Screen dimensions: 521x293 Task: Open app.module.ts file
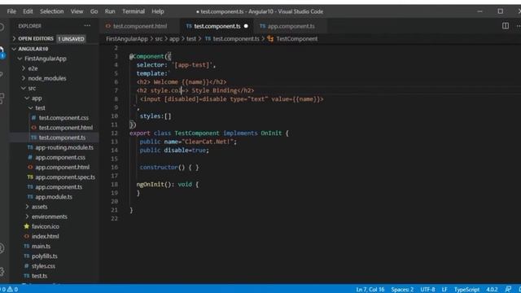[54, 197]
